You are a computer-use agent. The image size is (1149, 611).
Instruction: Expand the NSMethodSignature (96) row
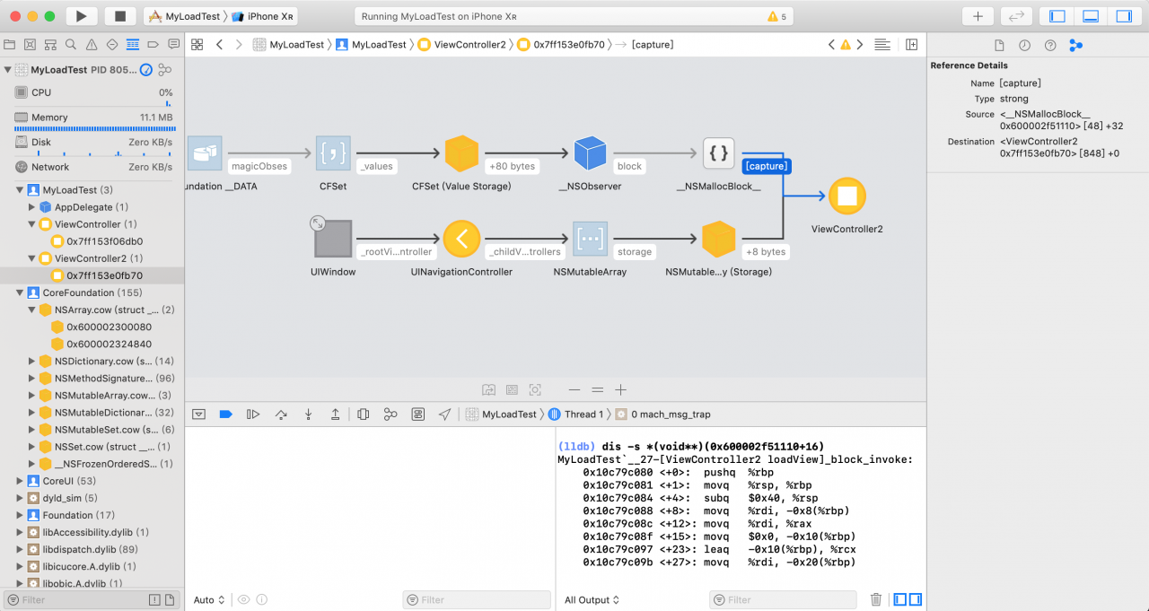pyautogui.click(x=32, y=379)
